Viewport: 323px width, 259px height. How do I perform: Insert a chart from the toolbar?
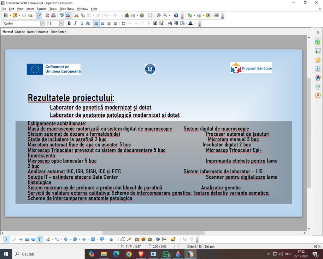tap(126, 15)
